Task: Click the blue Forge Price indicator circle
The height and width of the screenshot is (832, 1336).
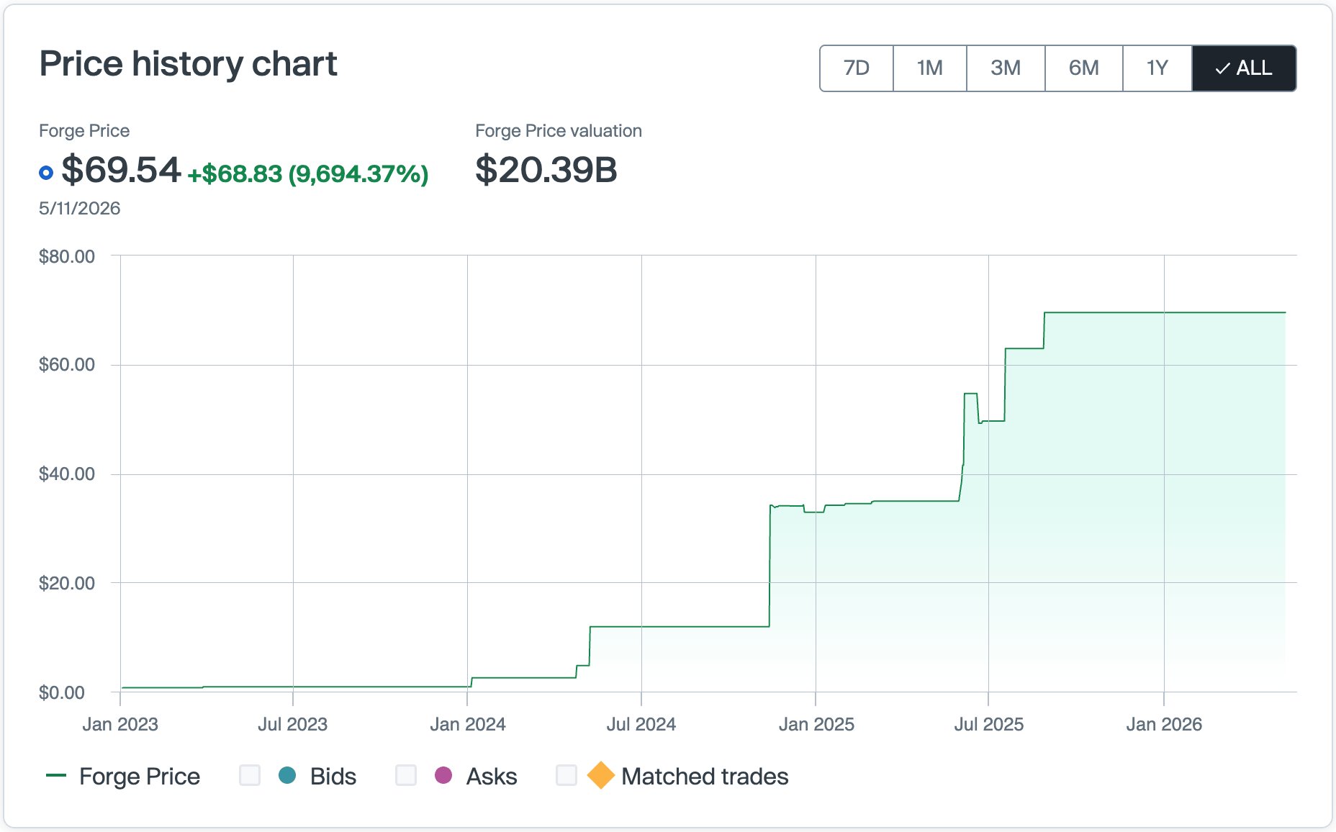Action: click(46, 173)
